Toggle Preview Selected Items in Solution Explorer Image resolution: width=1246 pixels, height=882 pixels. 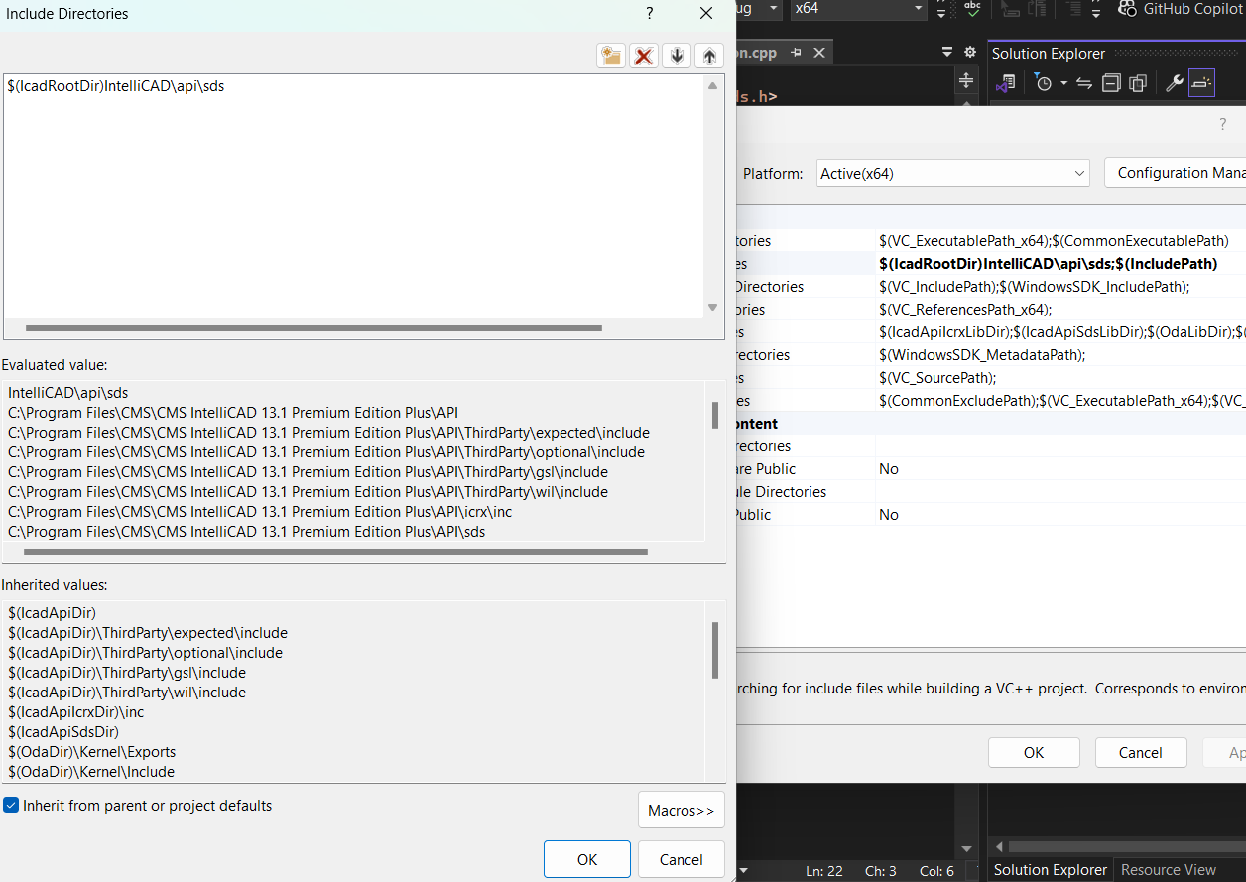pyautogui.click(x=1201, y=84)
